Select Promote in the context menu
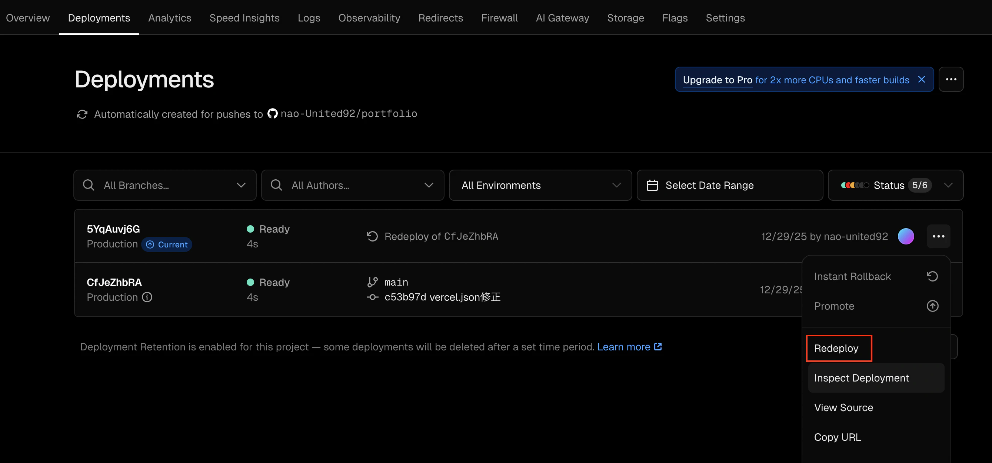Viewport: 992px width, 463px height. 876,306
